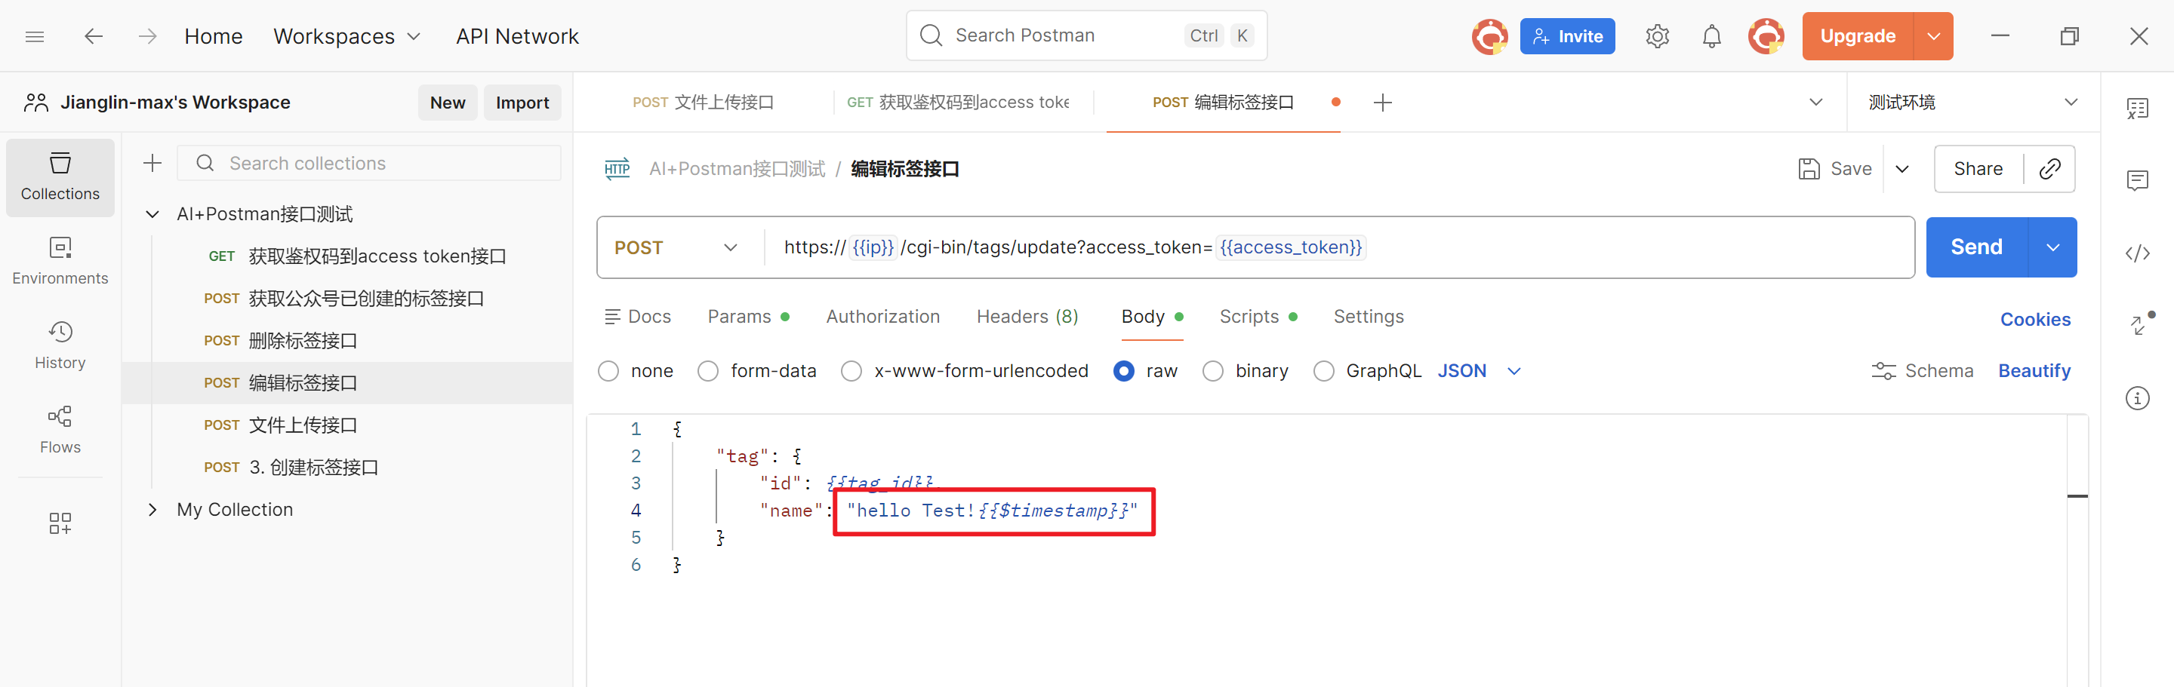Open the Docs tab

(637, 317)
